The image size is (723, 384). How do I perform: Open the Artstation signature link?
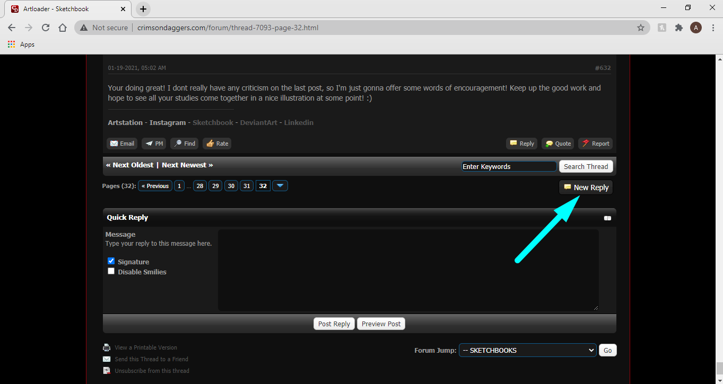tap(125, 122)
